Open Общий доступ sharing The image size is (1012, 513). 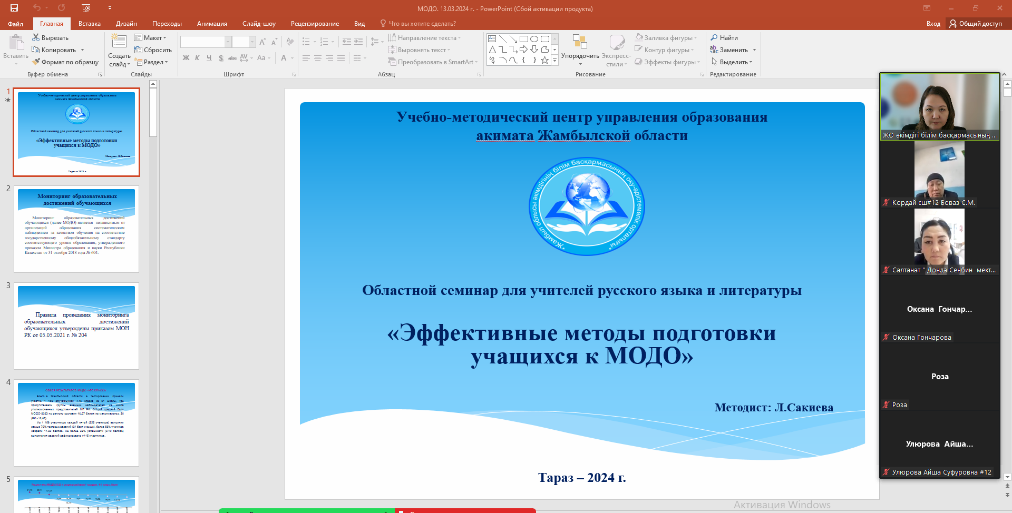click(976, 24)
